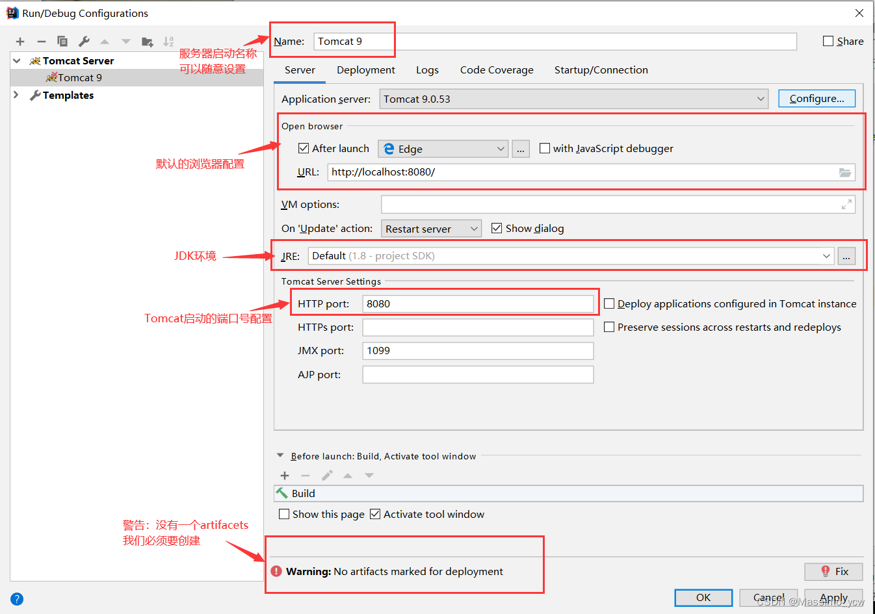Open the Edge browser dropdown
This screenshot has width=875, height=614.
443,149
